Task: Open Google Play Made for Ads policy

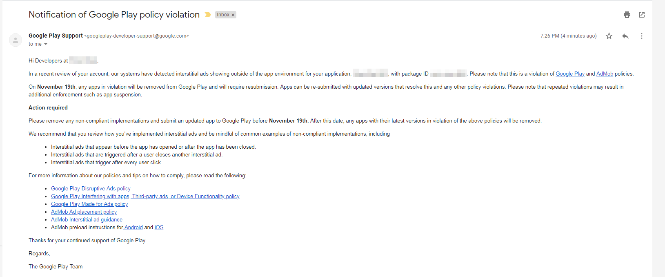Action: click(89, 204)
